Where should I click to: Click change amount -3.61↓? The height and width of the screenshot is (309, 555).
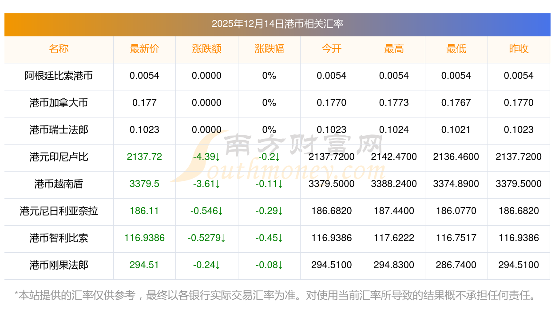point(206,184)
